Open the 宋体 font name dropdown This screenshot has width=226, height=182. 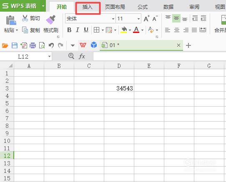coord(113,19)
